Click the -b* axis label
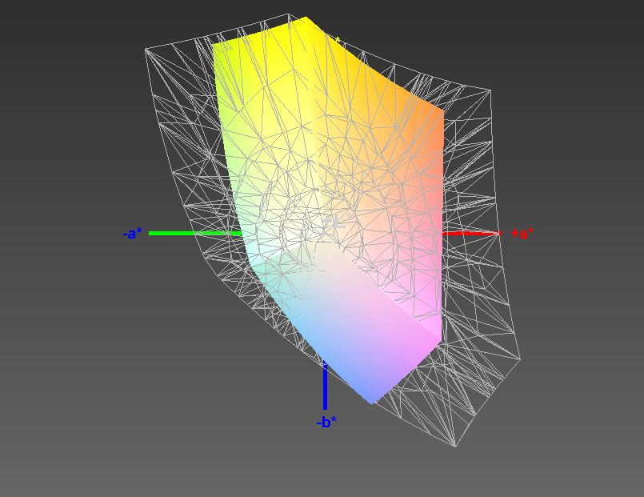Screen dimensions: 644x497 point(326,422)
